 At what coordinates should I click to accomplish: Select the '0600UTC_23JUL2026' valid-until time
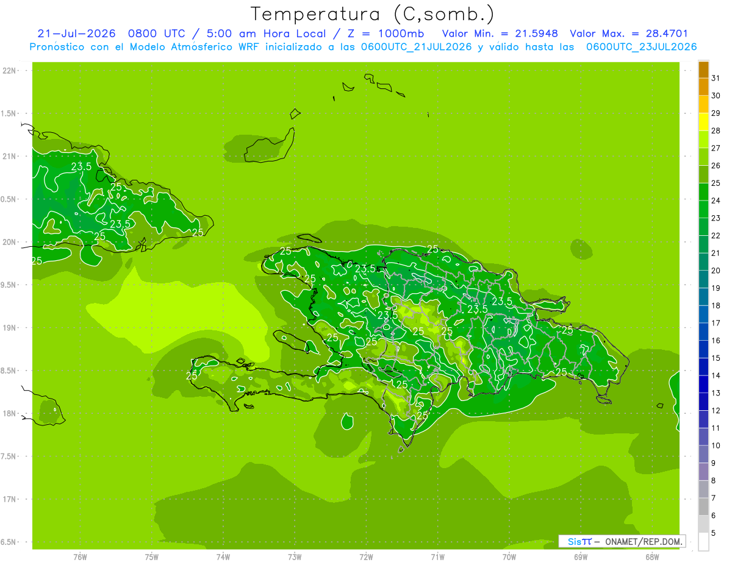point(641,47)
